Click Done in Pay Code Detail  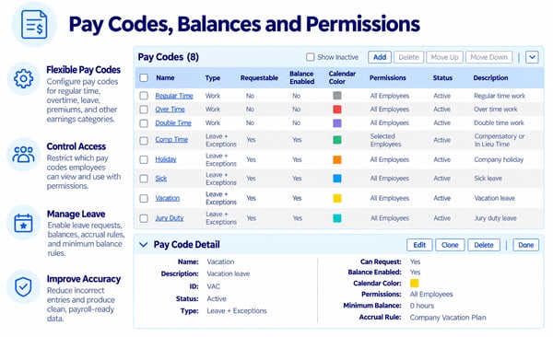[526, 245]
